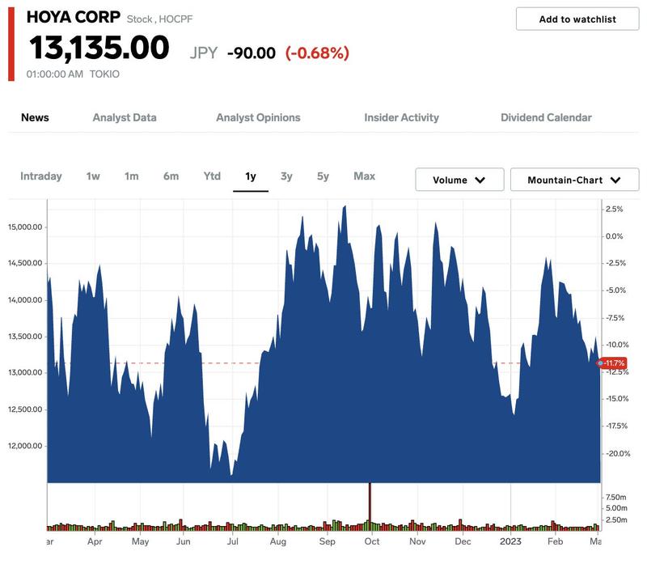Click the HOCPF ticker symbol text
Viewport: 647px width, 564px height.
175,19
